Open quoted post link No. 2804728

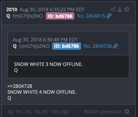(98, 46)
